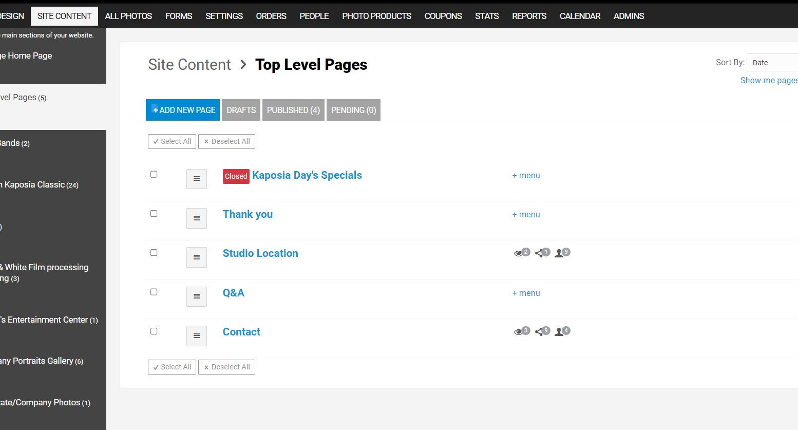Open the Studio Location page

pos(260,253)
